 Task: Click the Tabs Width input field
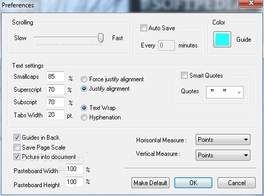(x=55, y=115)
